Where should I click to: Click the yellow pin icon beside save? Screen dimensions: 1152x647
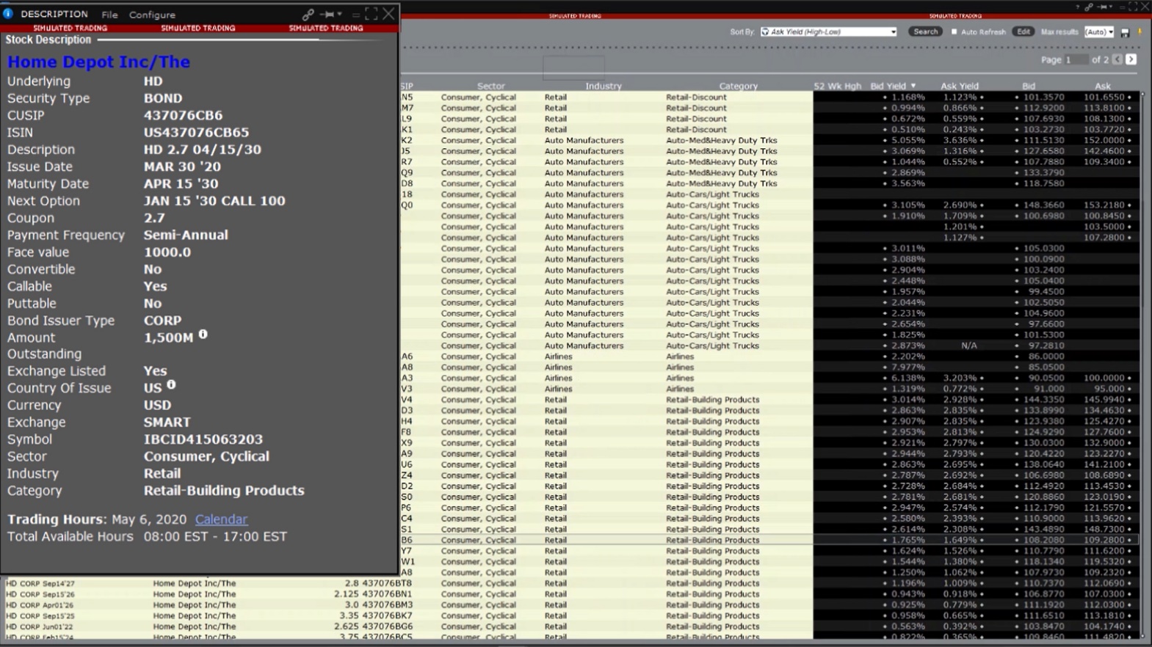[1140, 32]
